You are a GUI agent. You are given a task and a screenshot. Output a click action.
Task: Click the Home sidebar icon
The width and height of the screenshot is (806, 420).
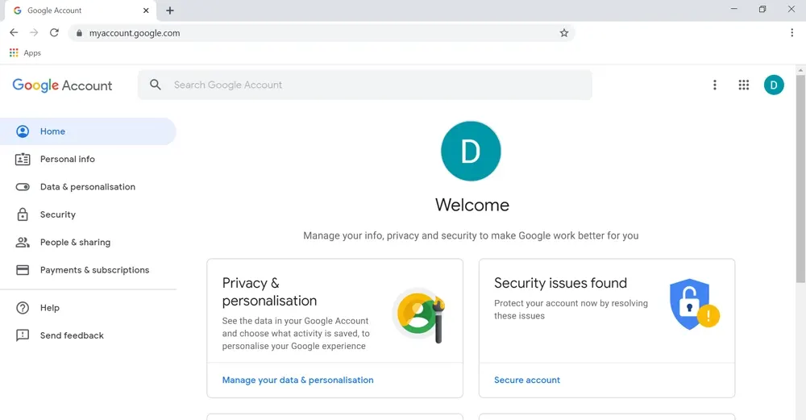pyautogui.click(x=23, y=131)
